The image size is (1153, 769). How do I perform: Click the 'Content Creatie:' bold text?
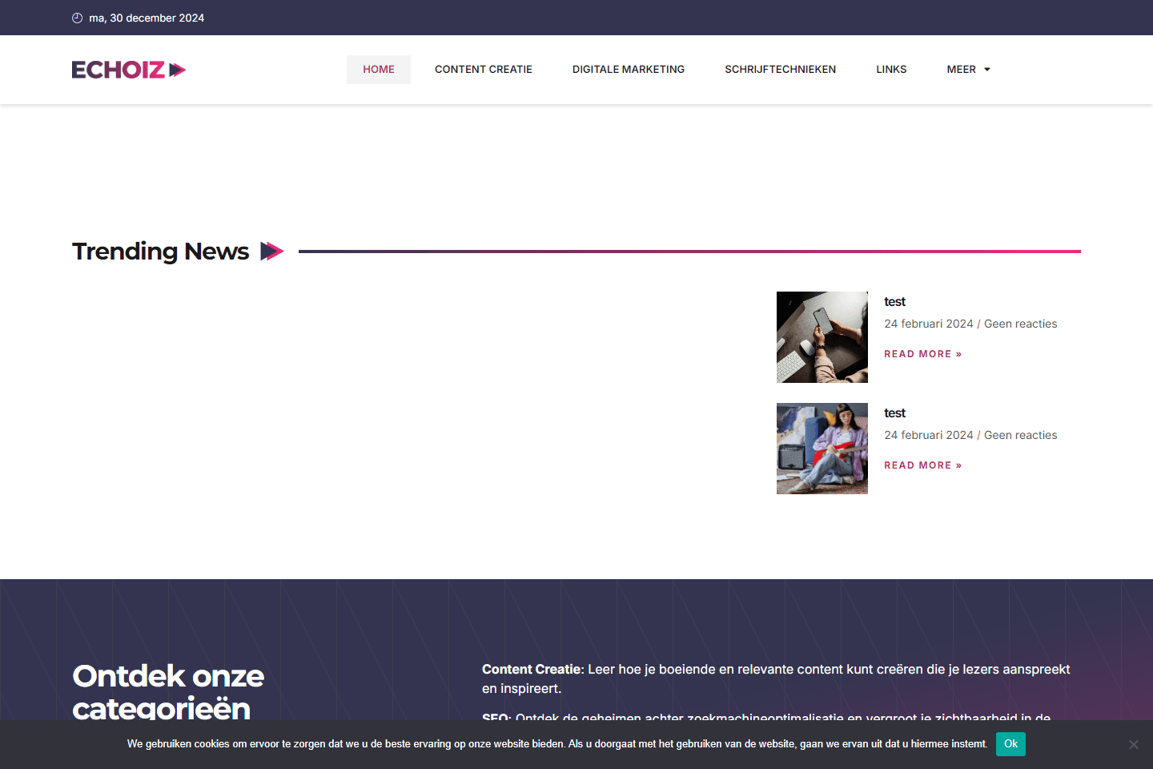[x=533, y=670]
